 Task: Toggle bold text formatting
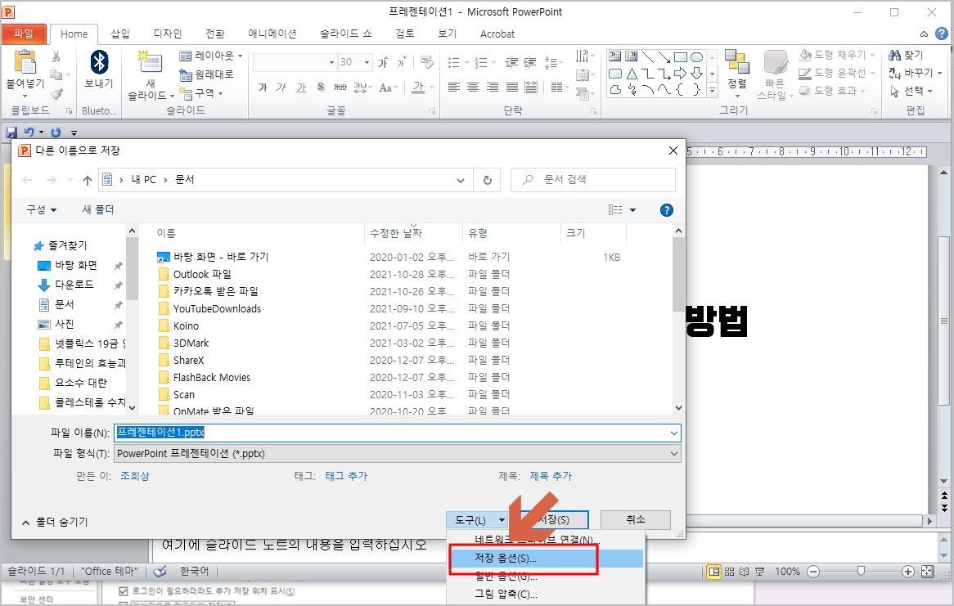click(x=263, y=88)
